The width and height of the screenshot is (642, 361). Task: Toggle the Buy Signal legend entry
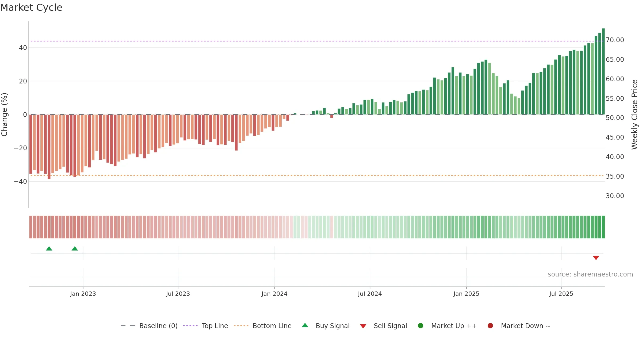[326, 326]
